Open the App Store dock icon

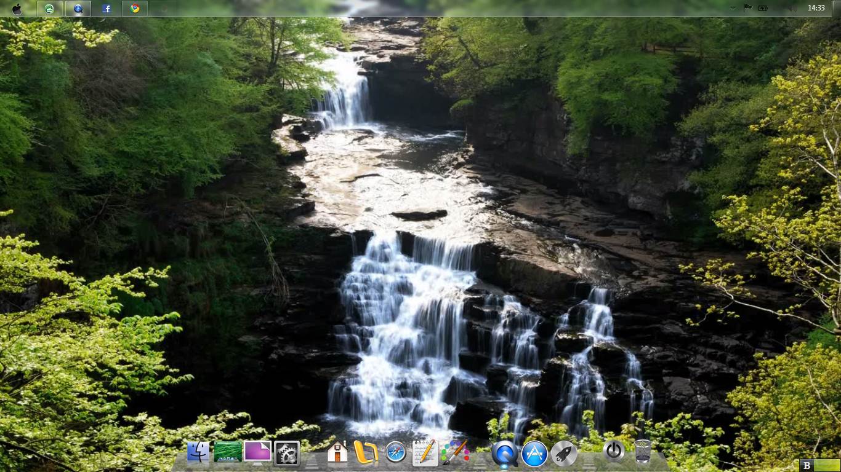point(534,454)
